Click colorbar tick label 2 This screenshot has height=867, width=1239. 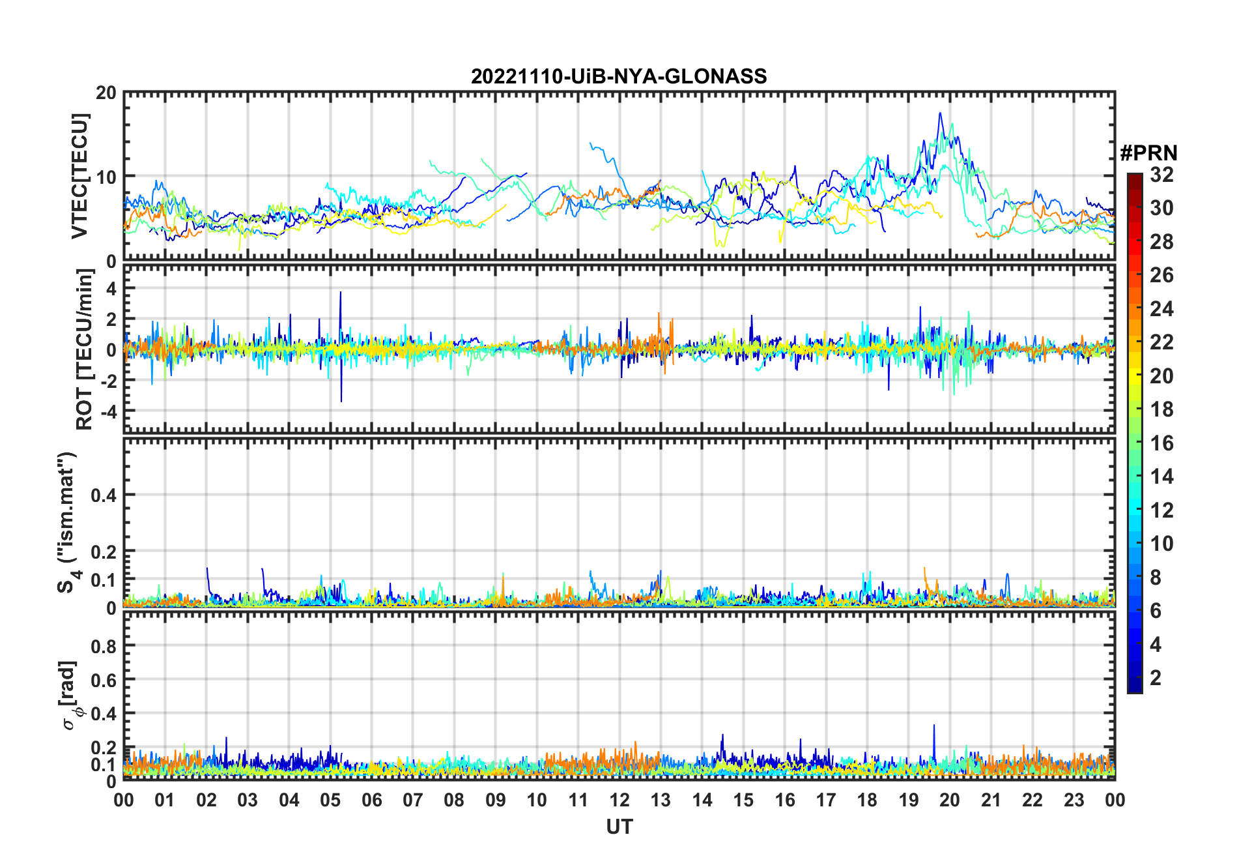(1156, 678)
